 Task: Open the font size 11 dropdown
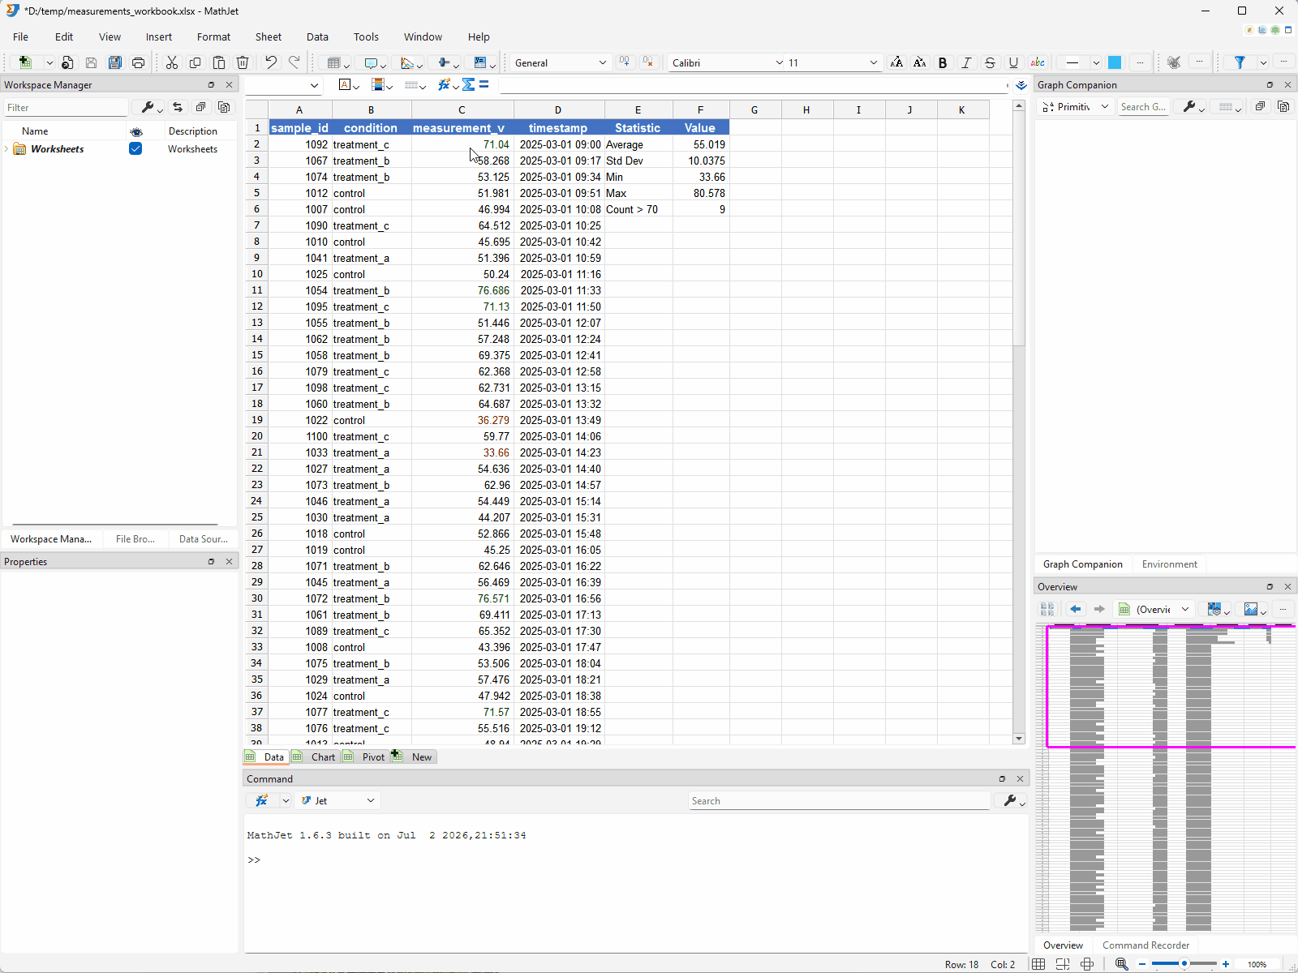coord(833,62)
